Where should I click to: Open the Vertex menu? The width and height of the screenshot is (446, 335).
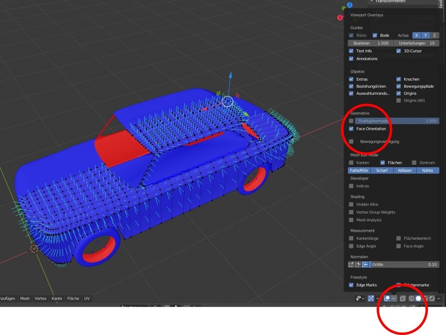(40, 298)
